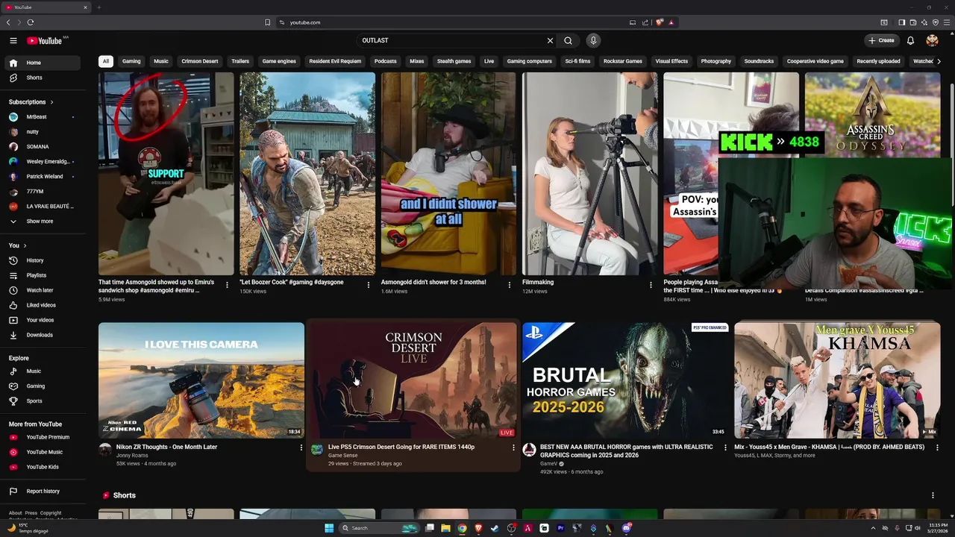Open Playlists in sidebar

[44, 275]
